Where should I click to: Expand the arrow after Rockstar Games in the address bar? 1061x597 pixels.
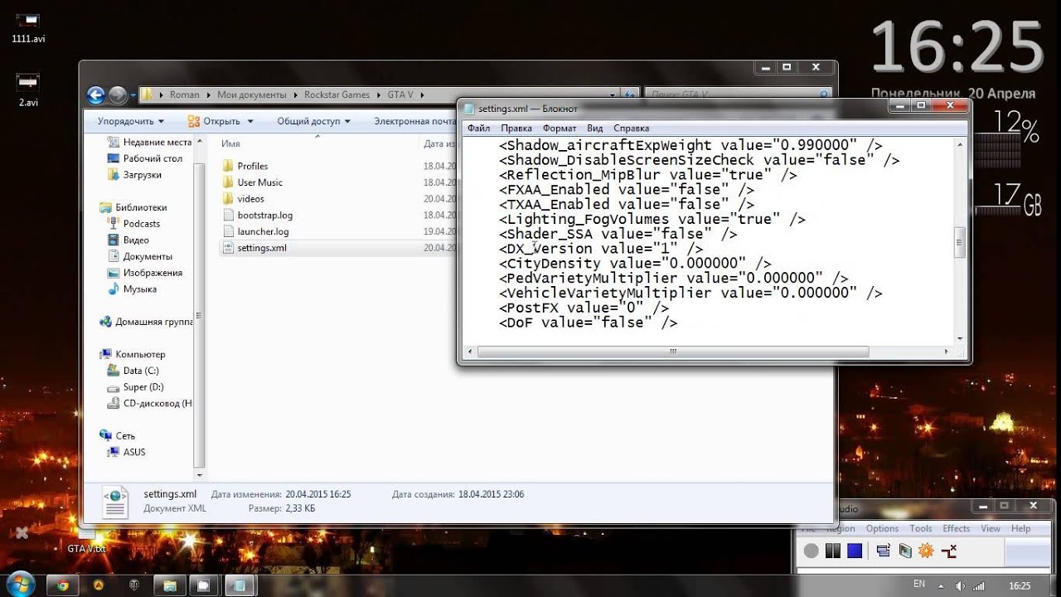click(x=379, y=95)
